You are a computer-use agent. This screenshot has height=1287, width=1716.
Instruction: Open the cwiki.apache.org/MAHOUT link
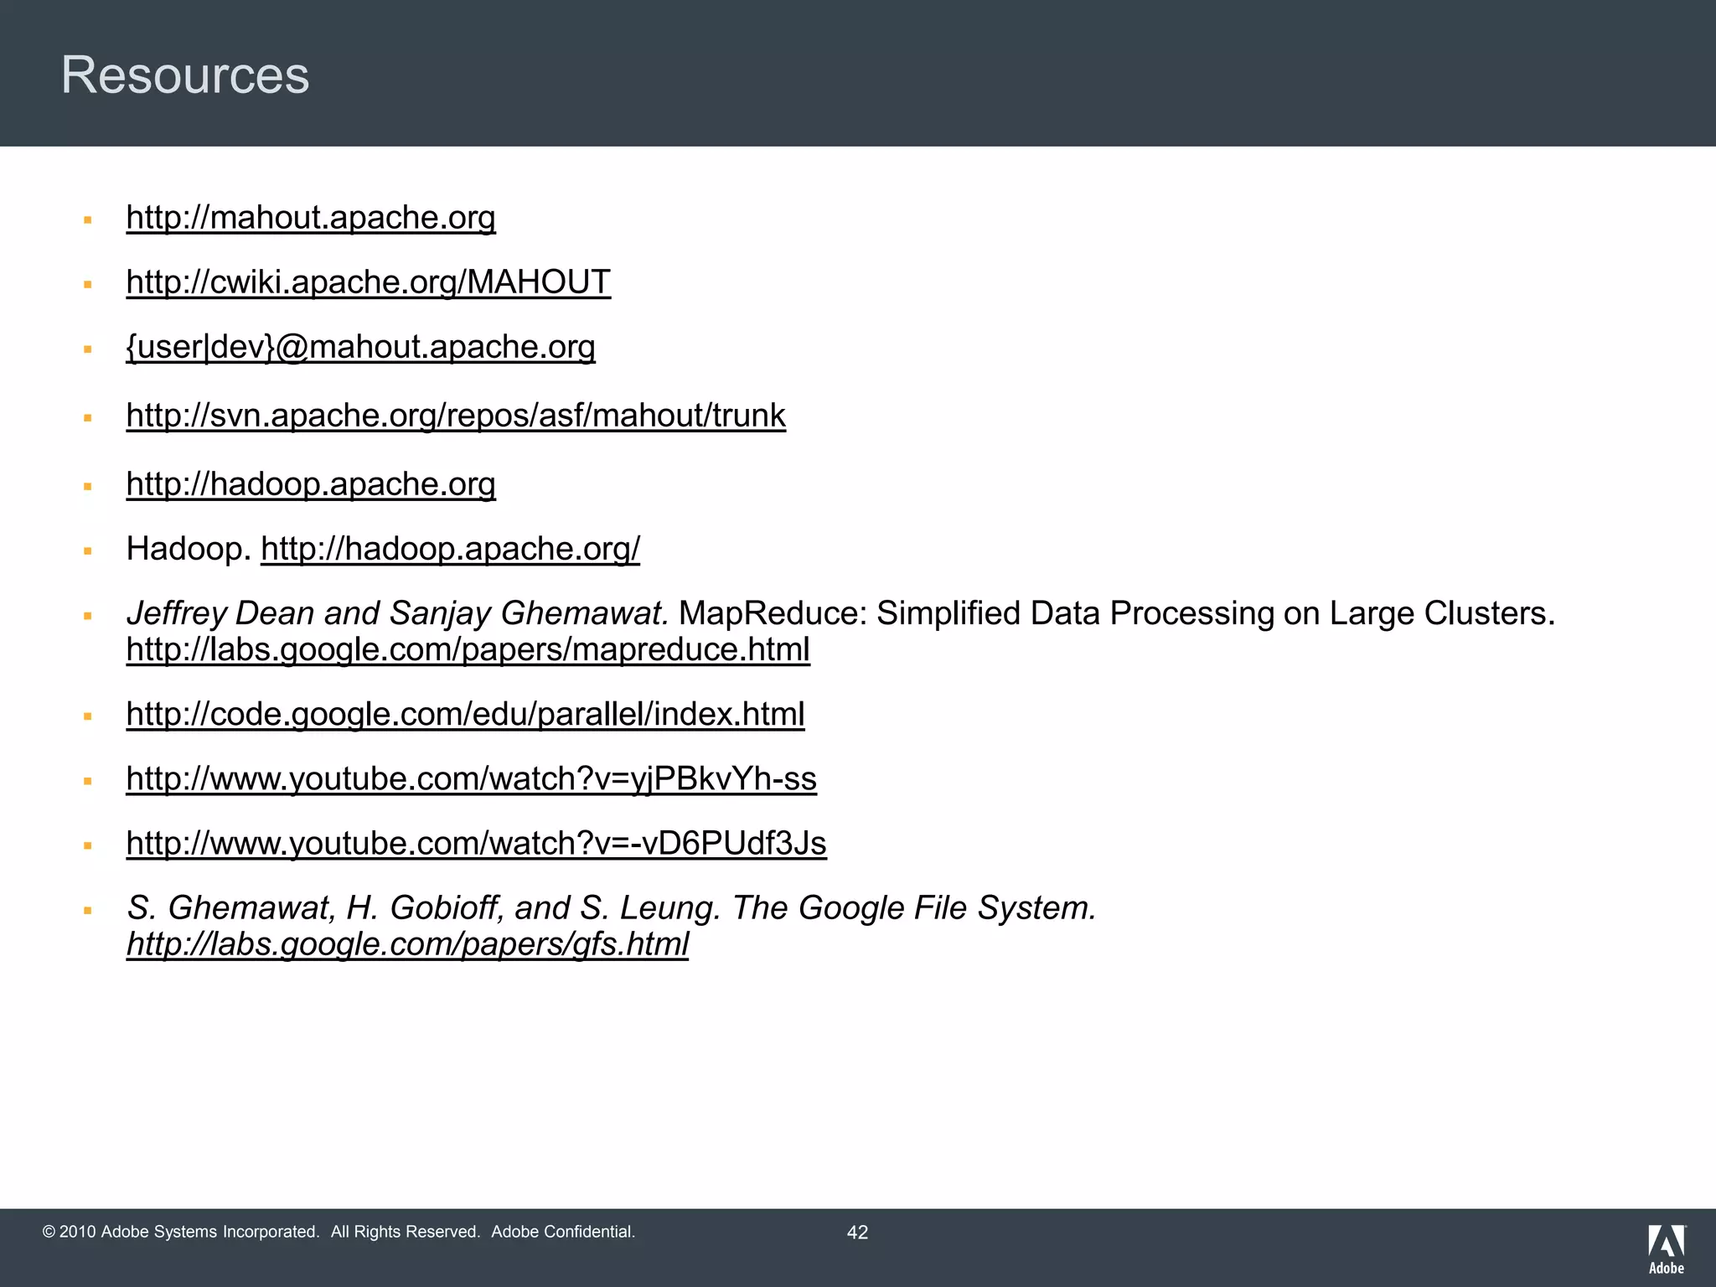[x=369, y=282]
